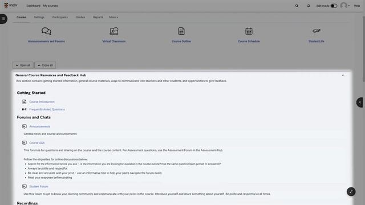Open the user avatar menu
Screen dimensions: 365x205
(345, 6)
